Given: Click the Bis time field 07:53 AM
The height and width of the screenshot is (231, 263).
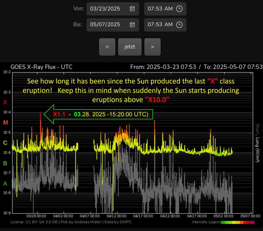Looking at the screenshot, I should (165, 25).
